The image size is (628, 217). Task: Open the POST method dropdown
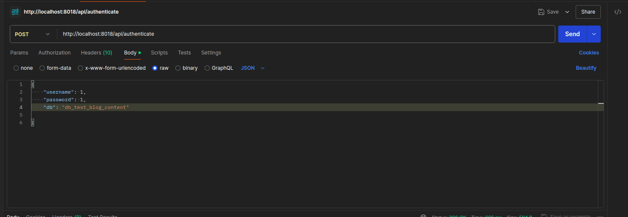coord(33,34)
